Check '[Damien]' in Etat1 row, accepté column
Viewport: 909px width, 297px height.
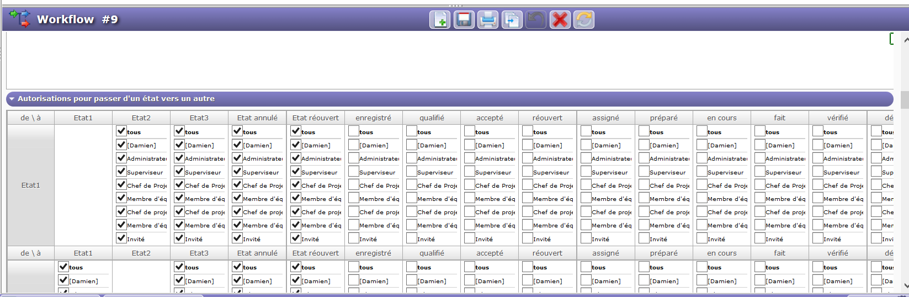470,145
